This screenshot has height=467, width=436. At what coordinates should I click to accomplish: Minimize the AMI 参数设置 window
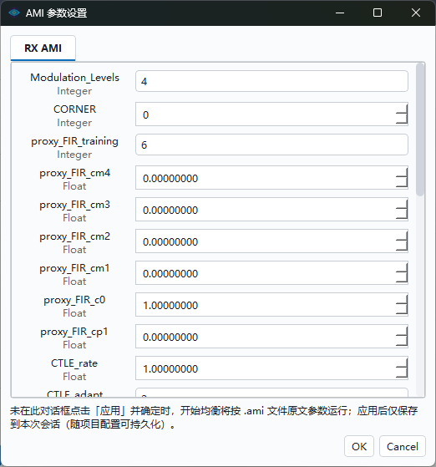tap(340, 13)
